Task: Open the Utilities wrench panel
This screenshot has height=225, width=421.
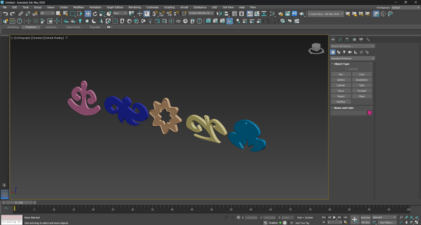Action: pos(368,39)
